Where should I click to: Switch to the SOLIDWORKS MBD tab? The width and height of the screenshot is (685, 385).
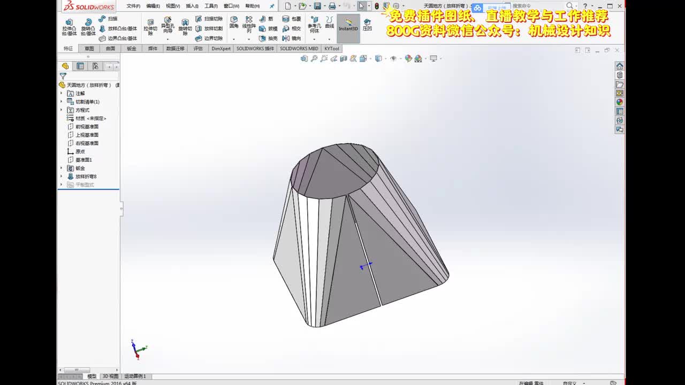point(299,49)
